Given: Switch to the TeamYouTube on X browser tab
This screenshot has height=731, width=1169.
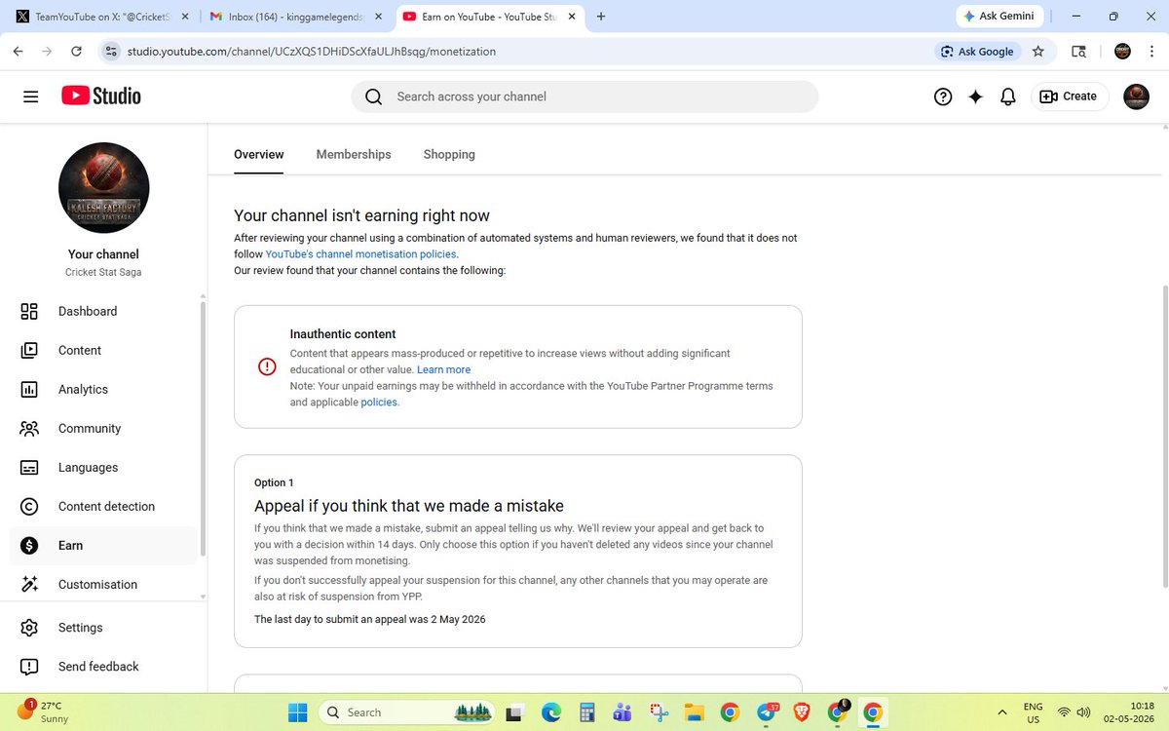Looking at the screenshot, I should coord(102,18).
